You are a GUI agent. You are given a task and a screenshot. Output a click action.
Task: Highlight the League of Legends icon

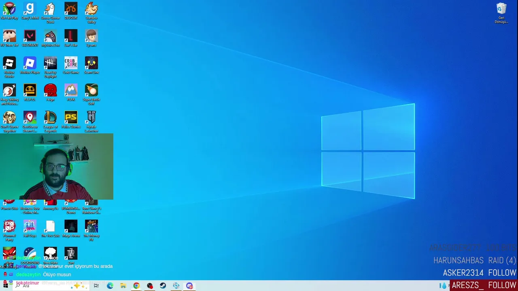pyautogui.click(x=50, y=122)
